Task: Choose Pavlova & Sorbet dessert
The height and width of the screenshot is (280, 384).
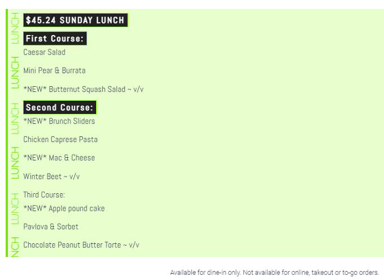Action: click(51, 226)
